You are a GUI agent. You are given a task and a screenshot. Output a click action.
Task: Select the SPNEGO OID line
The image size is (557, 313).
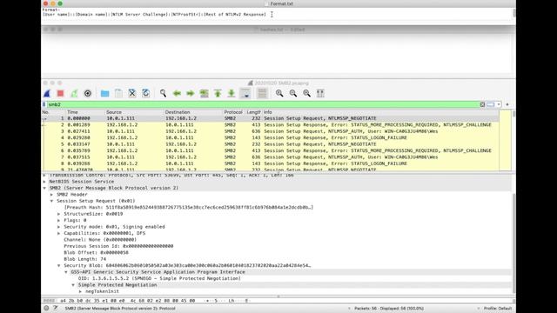(159, 278)
